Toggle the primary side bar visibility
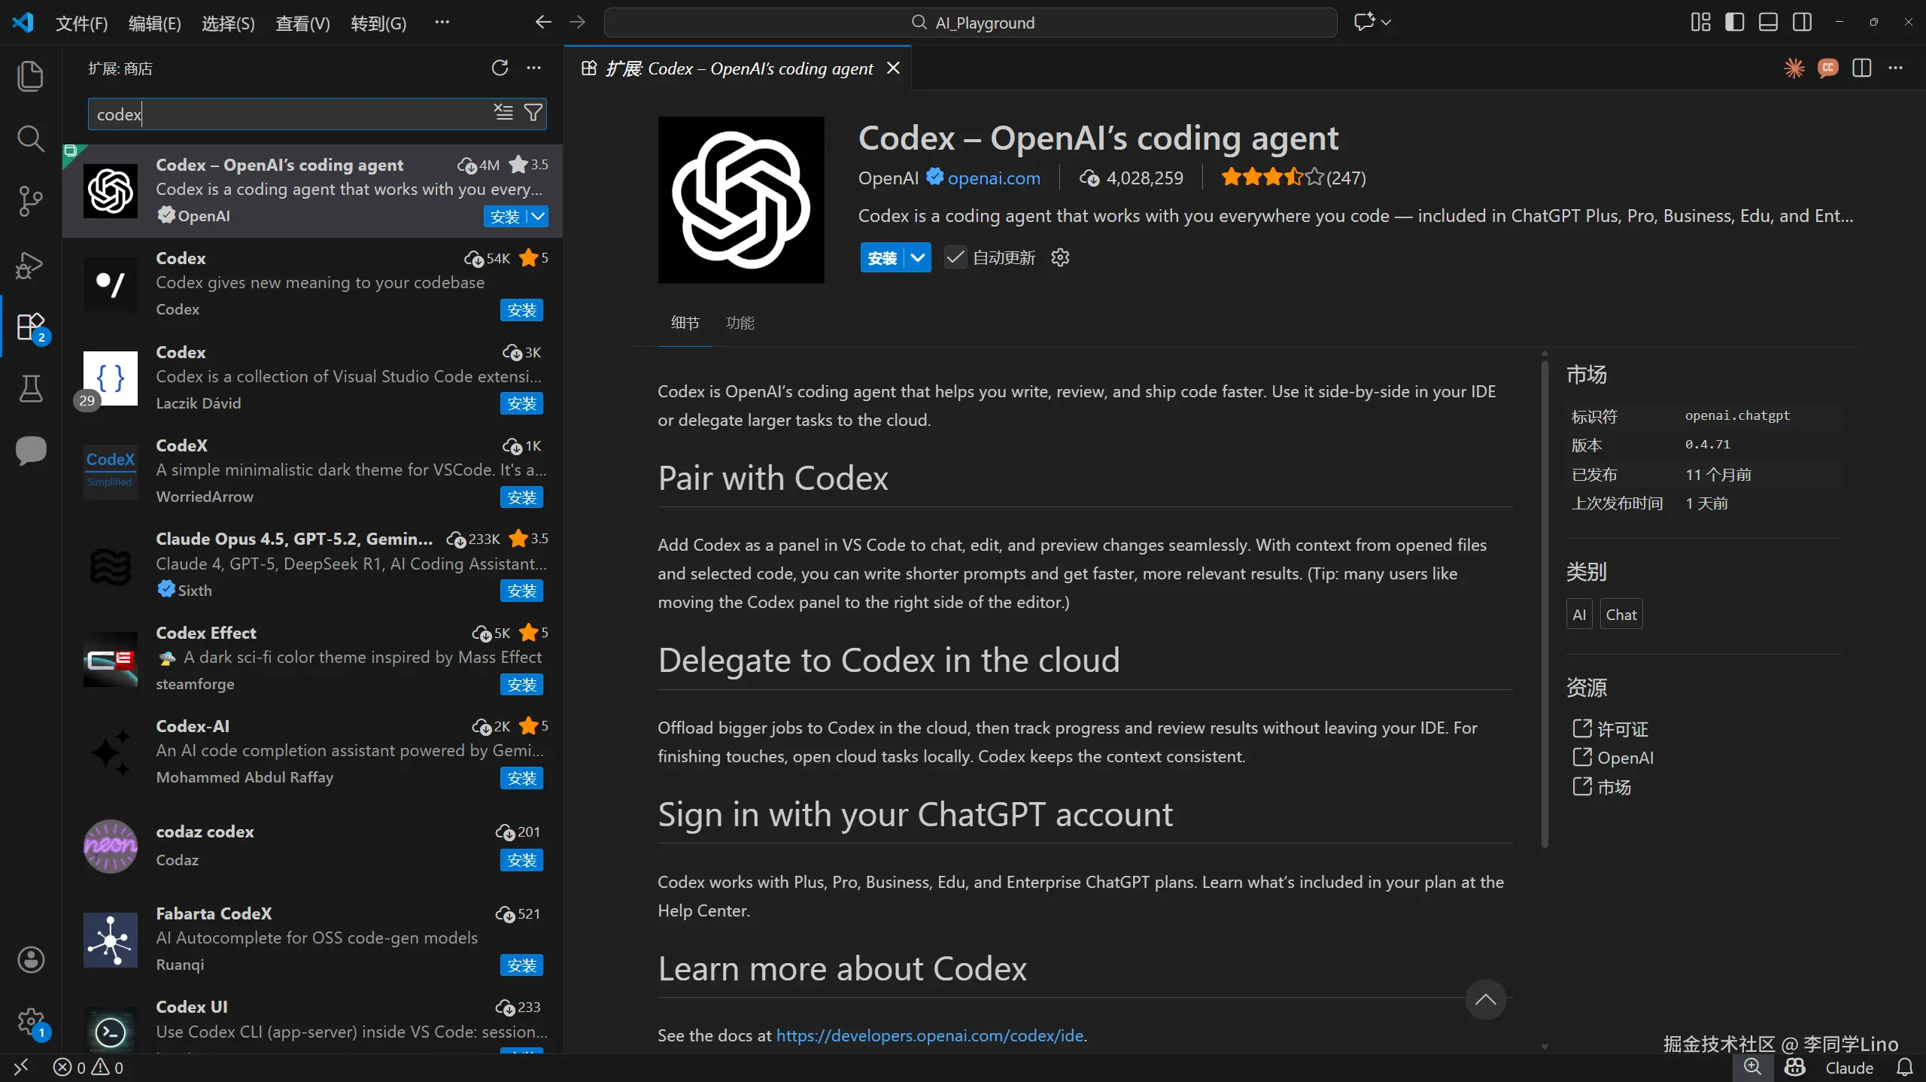The image size is (1926, 1082). click(x=1735, y=22)
